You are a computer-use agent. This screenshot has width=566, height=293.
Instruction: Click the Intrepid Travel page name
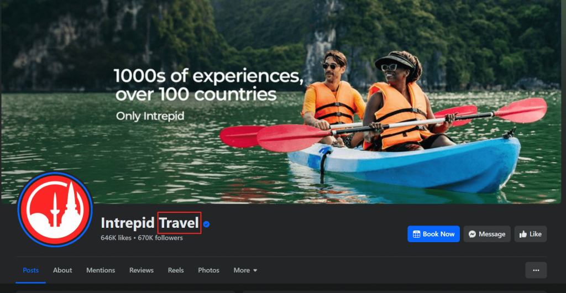(x=150, y=223)
